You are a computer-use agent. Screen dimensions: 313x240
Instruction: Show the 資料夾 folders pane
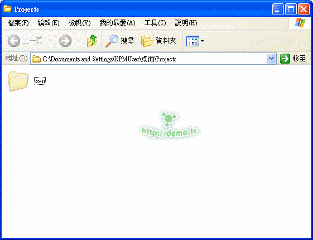click(x=158, y=41)
